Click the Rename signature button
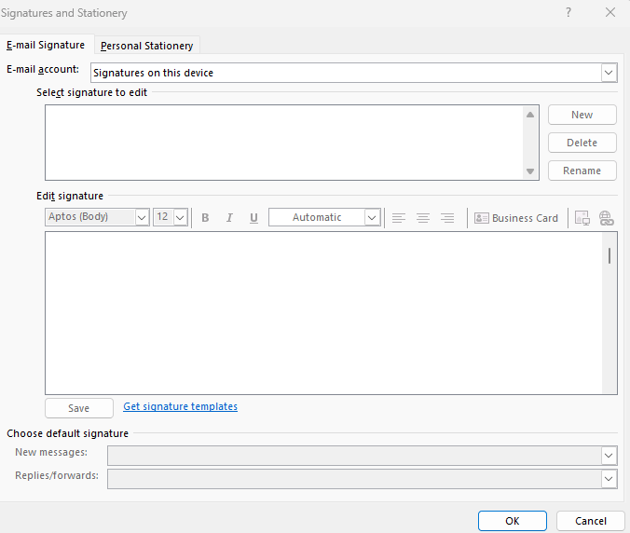The height and width of the screenshot is (533, 630). click(582, 171)
